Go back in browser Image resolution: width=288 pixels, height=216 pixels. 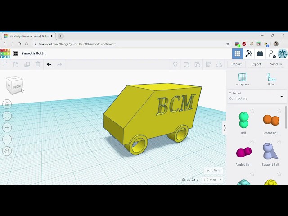click(5, 44)
